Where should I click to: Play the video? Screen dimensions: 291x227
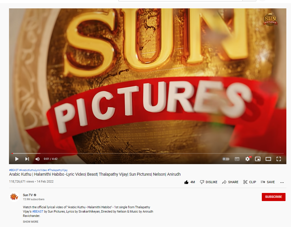[17, 159]
